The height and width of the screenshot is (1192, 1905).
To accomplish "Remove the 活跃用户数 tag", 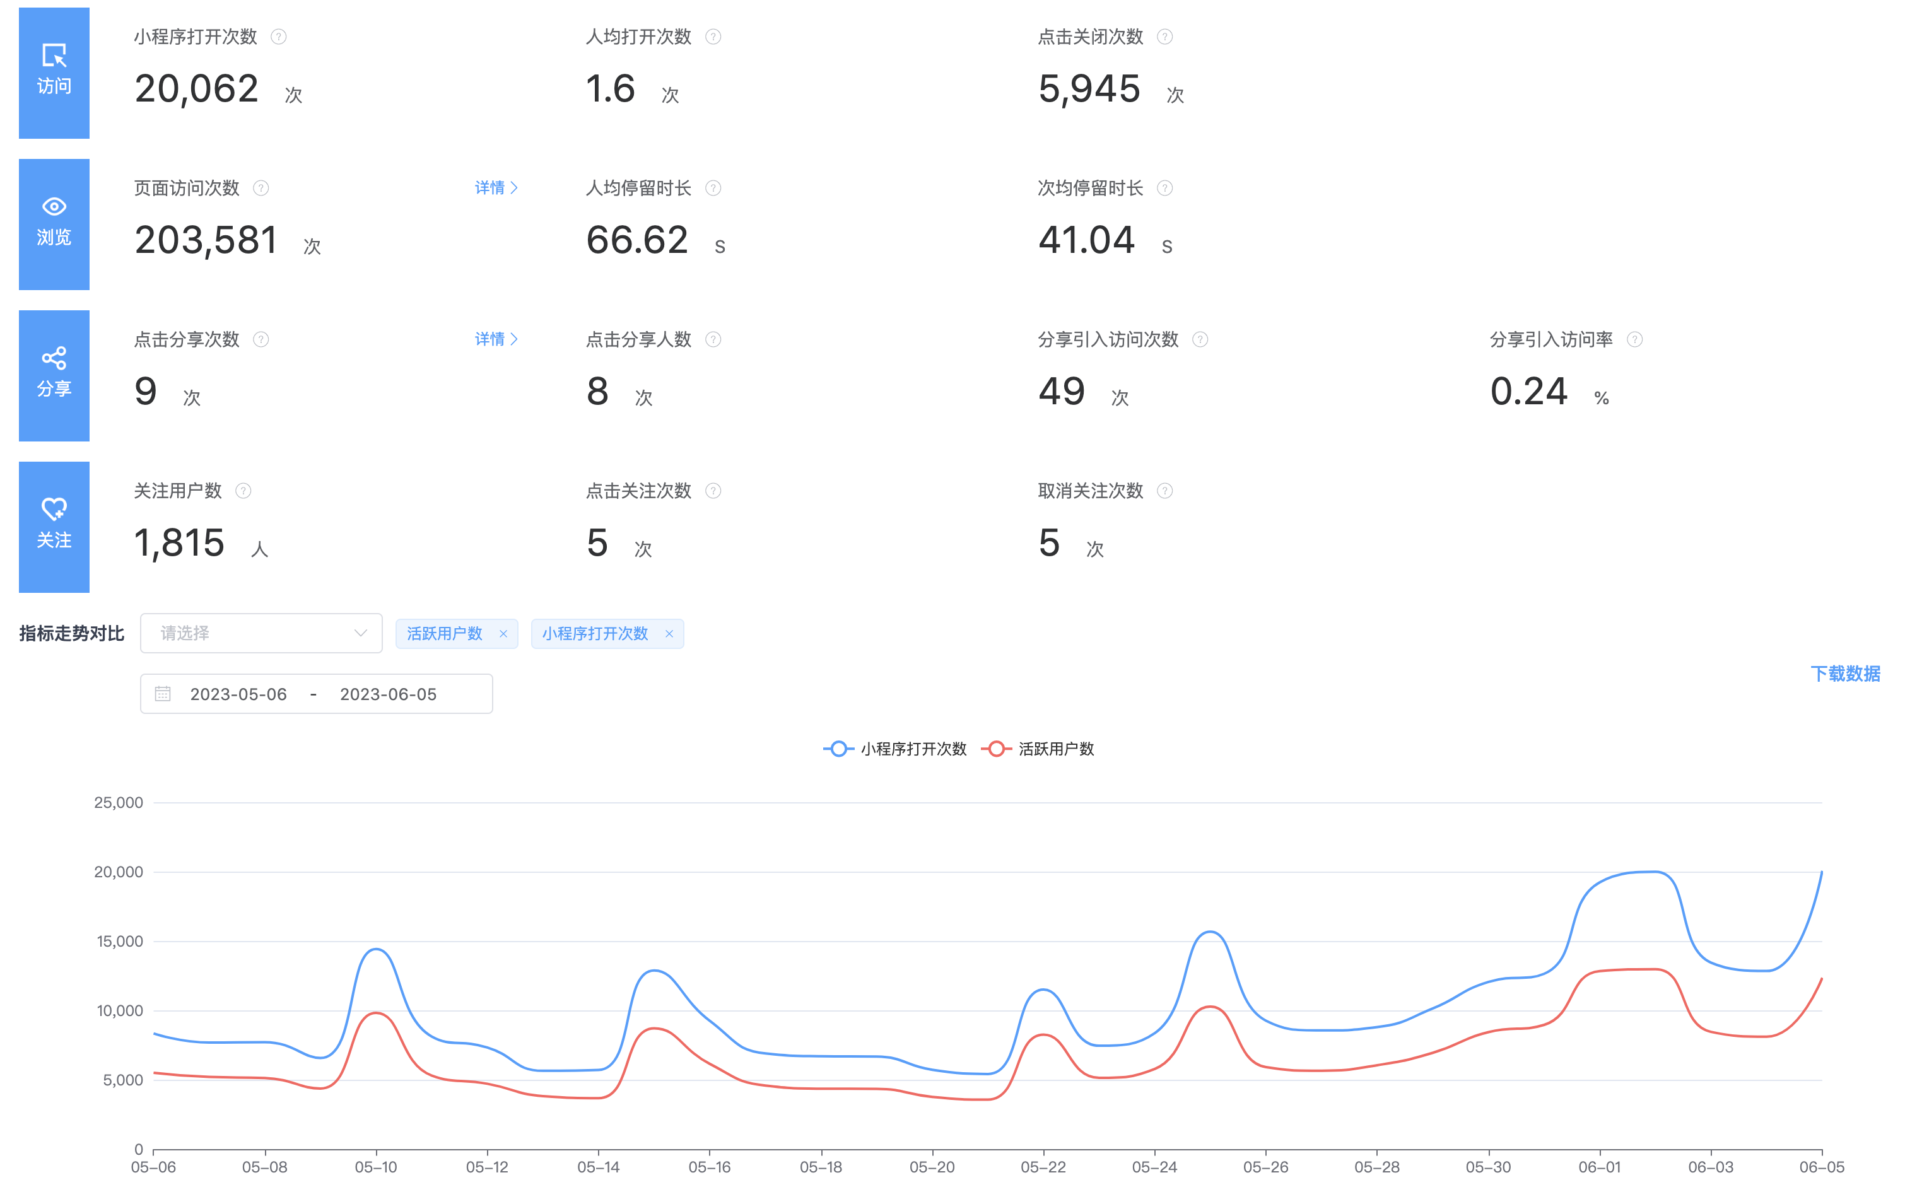I will [503, 634].
